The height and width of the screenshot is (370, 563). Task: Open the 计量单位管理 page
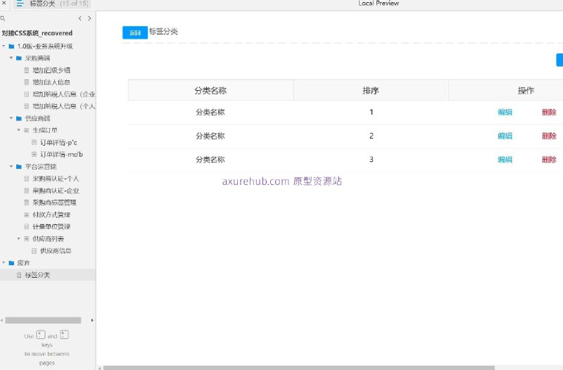[x=51, y=227]
